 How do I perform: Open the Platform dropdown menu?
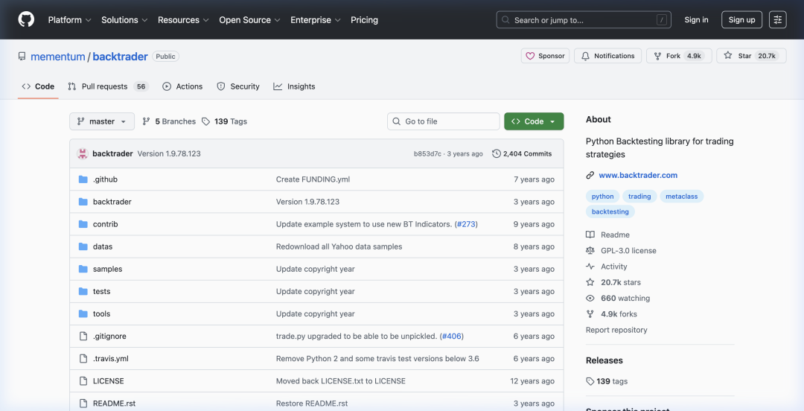point(69,20)
